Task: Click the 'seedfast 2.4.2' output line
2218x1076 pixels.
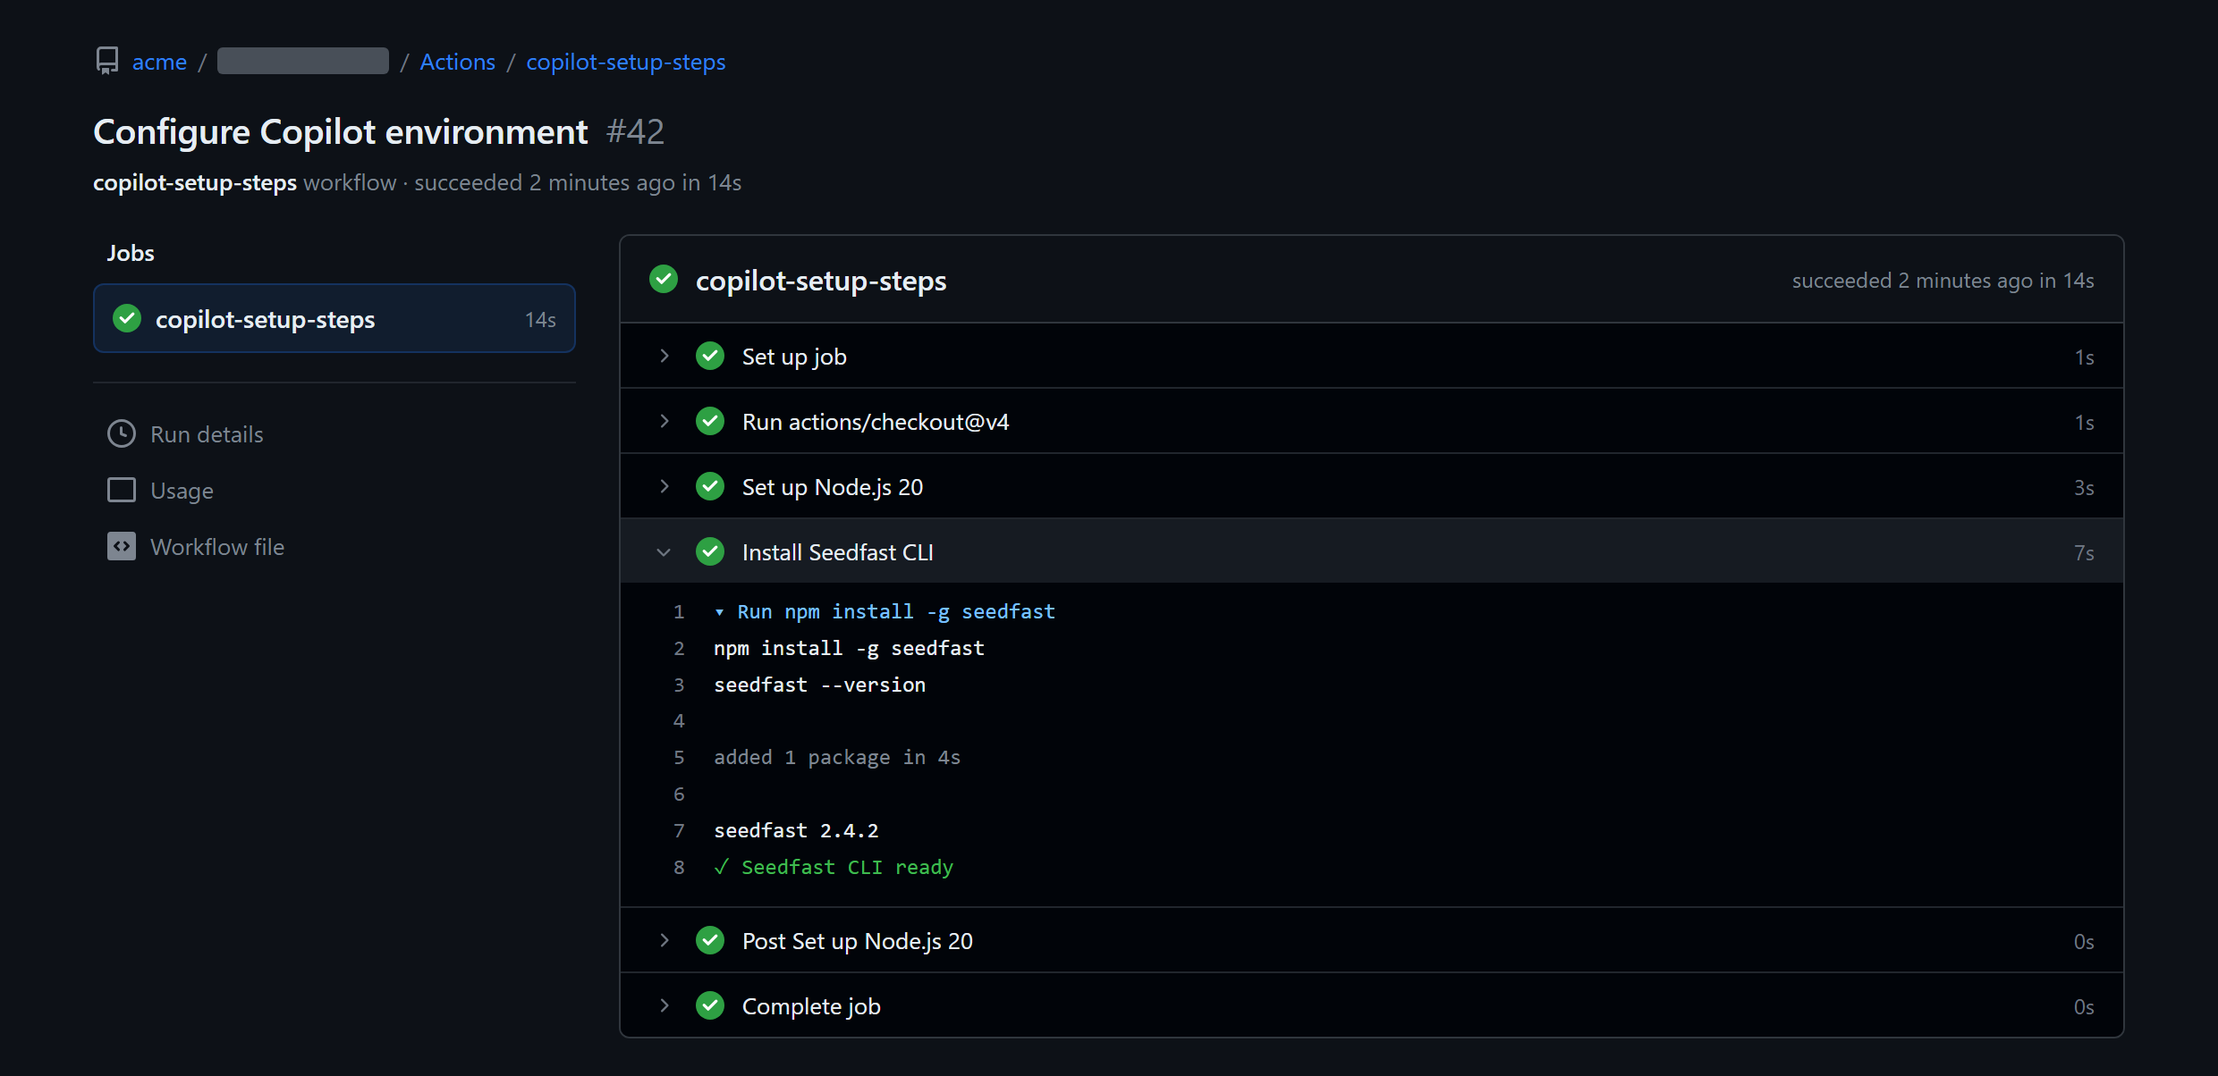Action: pos(796,831)
